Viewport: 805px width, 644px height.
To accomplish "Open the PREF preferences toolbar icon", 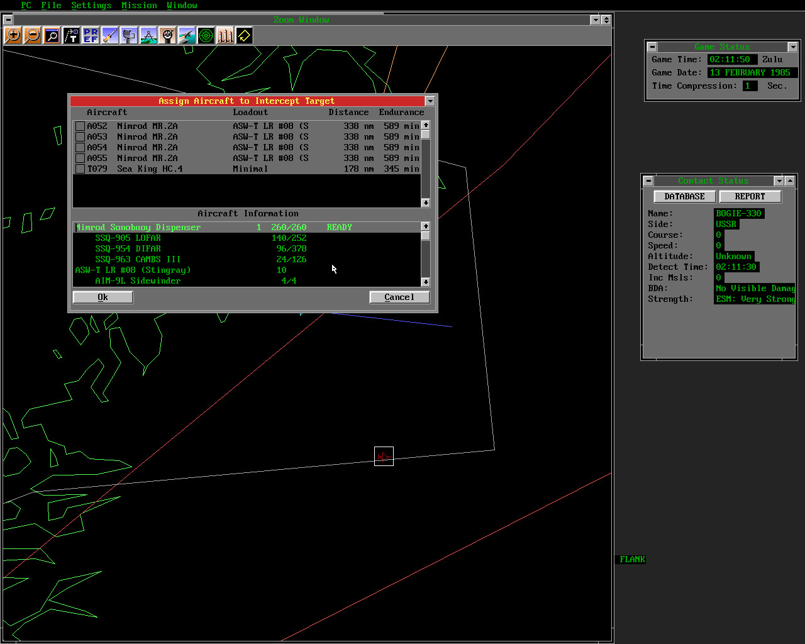I will pos(91,35).
